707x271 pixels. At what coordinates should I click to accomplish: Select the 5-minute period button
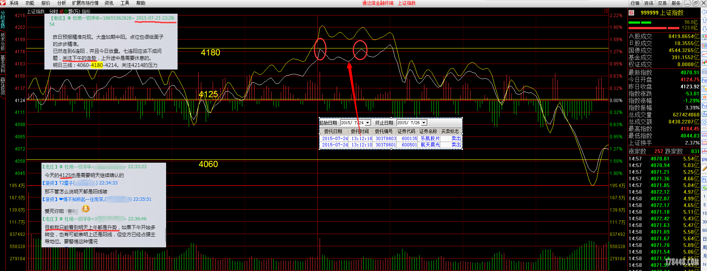pos(704,205)
